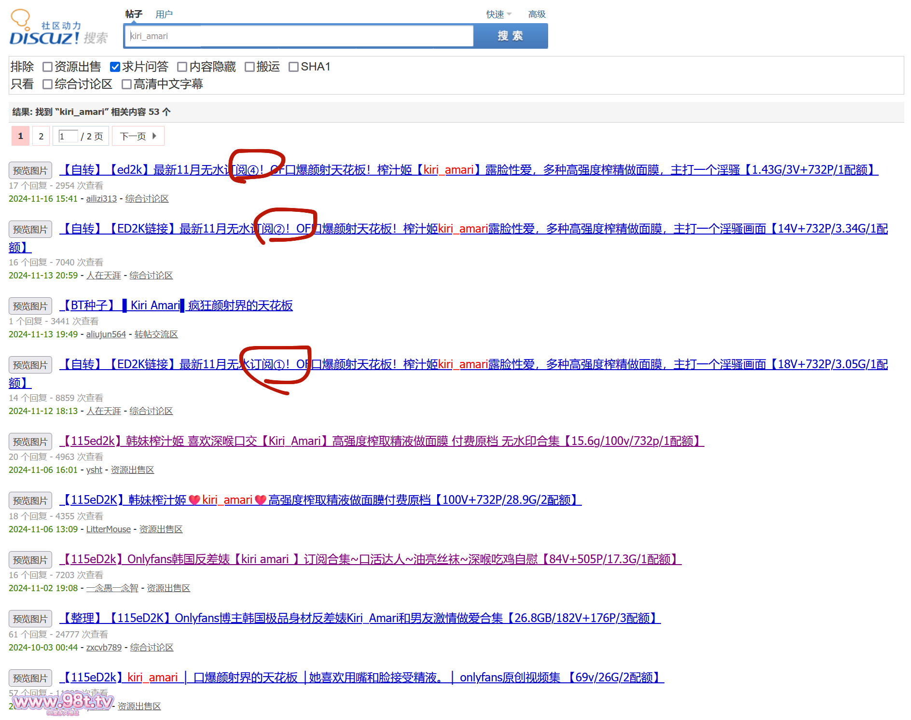Screen dimensions: 911x720
Task: Open author 人在天涯 on the 2024-11-13 20:59 post
Action: (x=104, y=276)
